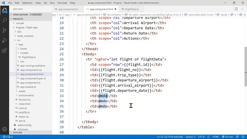
Task: Click the errors and warnings status indicator
Action: coord(8,137)
